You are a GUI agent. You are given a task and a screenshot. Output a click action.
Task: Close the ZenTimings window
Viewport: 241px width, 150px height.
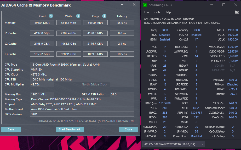(x=236, y=5)
